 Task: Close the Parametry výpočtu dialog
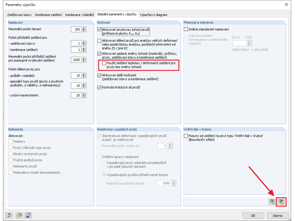coord(286,4)
